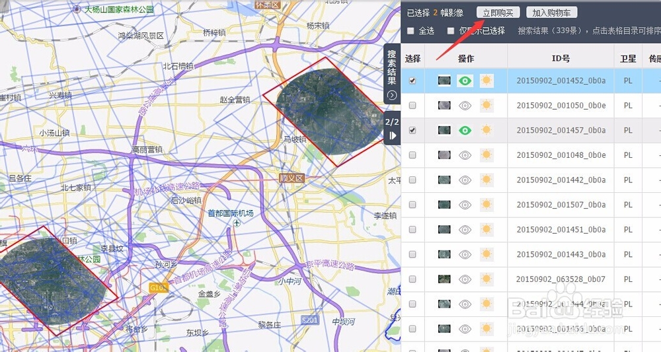Viewport: 661px width, 352px height.
Task: Hide image 20150902_001457_0b0a via green eye
Action: [465, 130]
